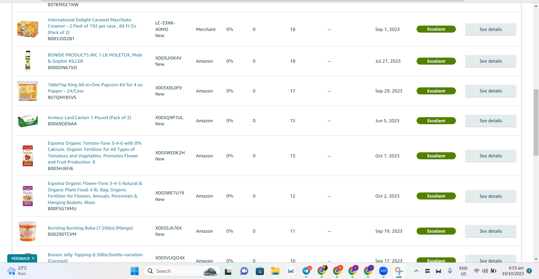The image size is (539, 279).
Task: Click the date Sep 1, 2023
Action: pos(387,29)
